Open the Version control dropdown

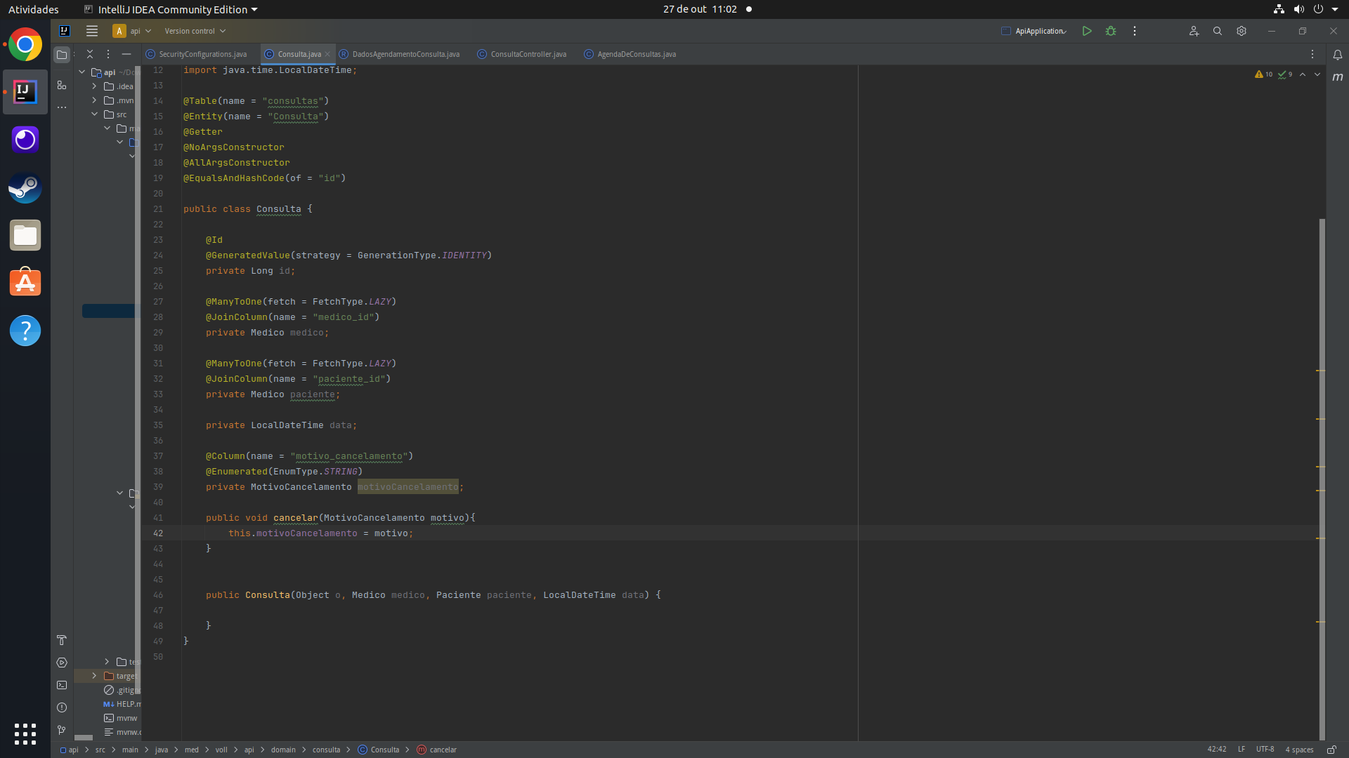coord(195,31)
